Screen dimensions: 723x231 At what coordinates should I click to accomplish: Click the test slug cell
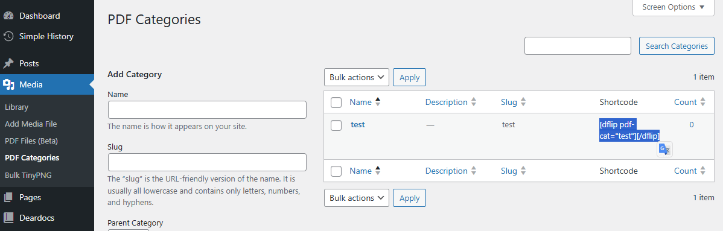click(x=508, y=124)
